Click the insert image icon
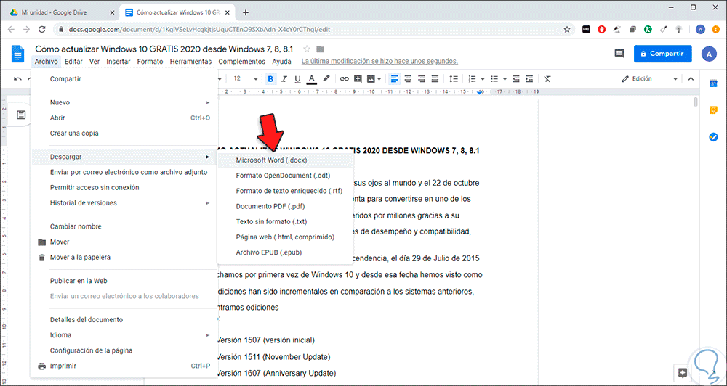The height and width of the screenshot is (386, 727). click(x=371, y=78)
